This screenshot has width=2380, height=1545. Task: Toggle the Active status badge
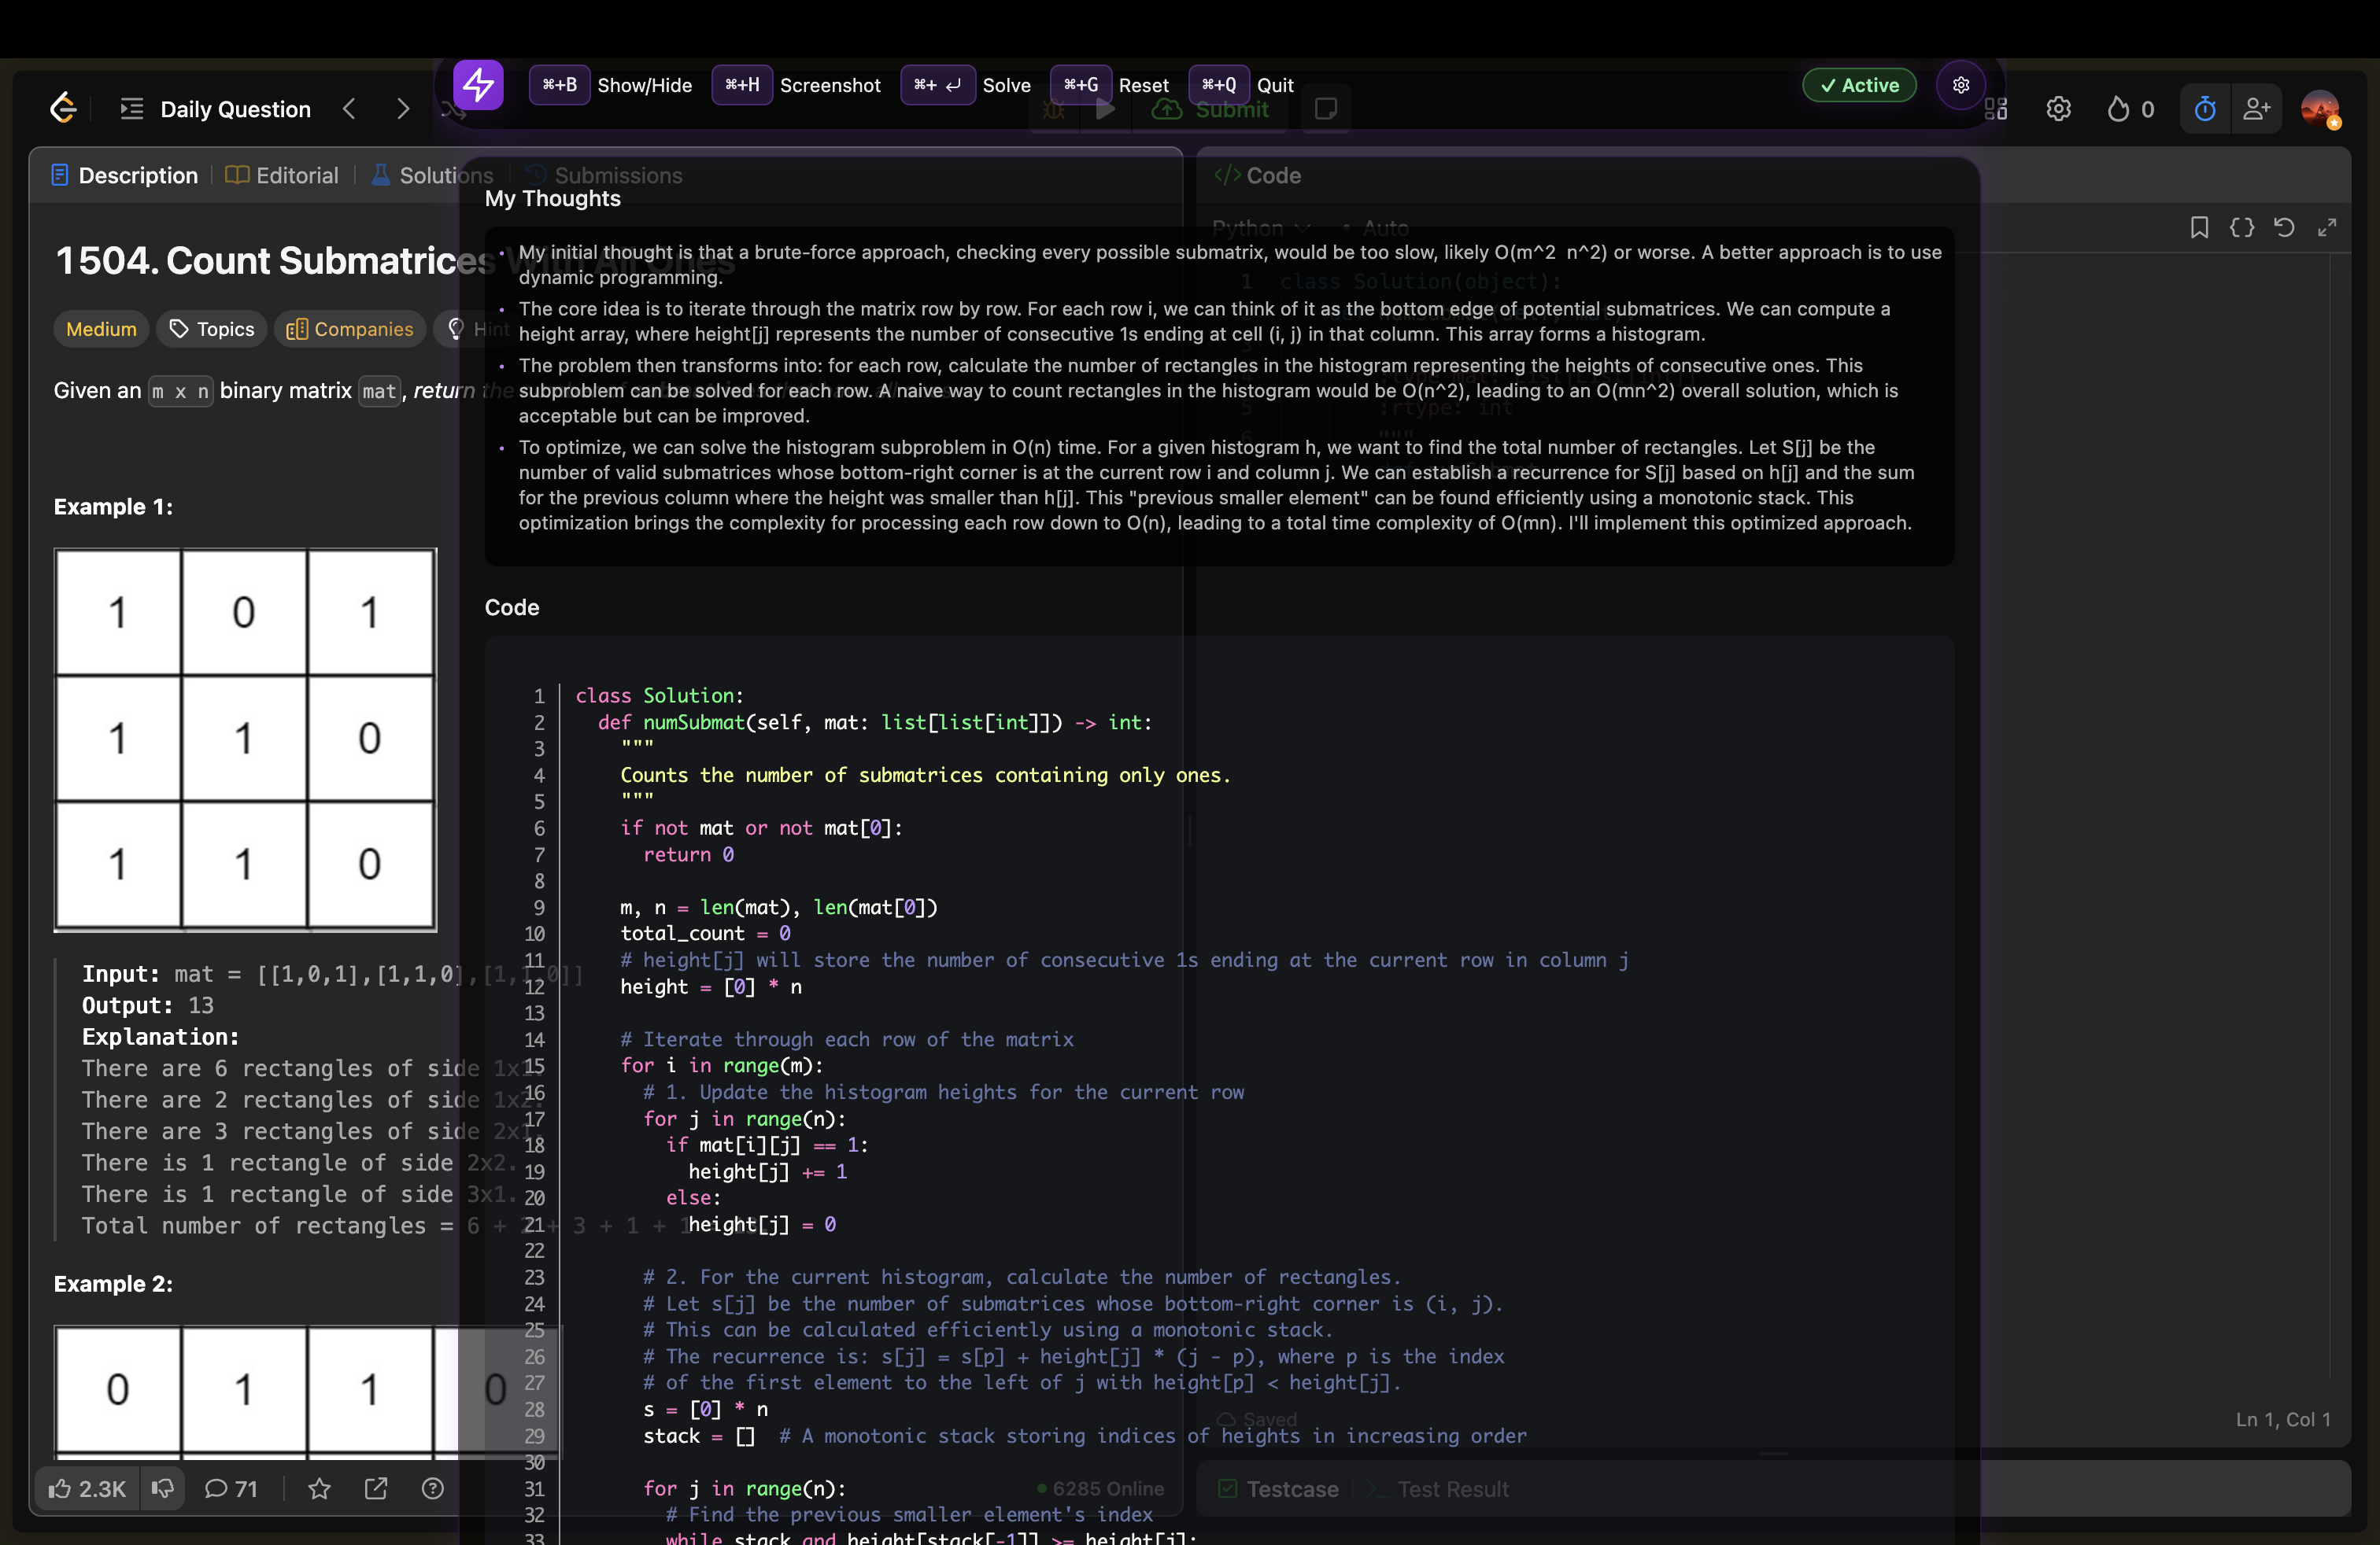[1859, 85]
